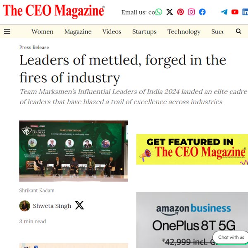The width and height of the screenshot is (248, 248).
Task: Open the panel discussion article image
Action: (74, 151)
